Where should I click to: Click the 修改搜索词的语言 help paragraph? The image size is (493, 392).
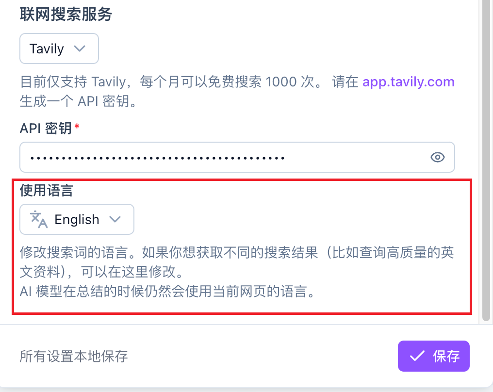coord(237,262)
